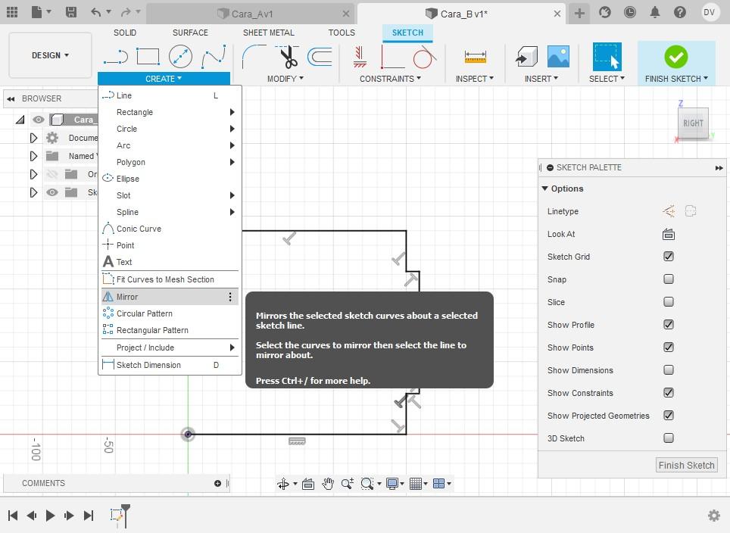Click the sketch feature marker in timeline

(x=117, y=515)
